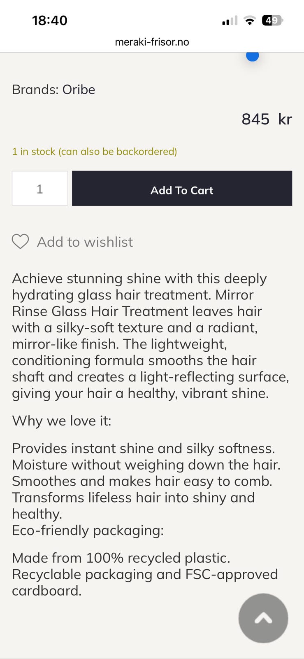The image size is (304, 659).
Task: Tap the 18:40 clock in status bar
Action: click(x=50, y=21)
